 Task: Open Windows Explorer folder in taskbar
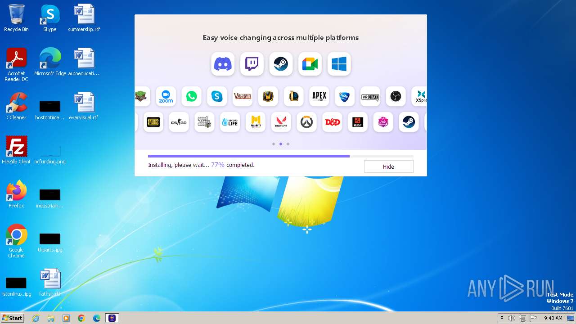[51, 318]
